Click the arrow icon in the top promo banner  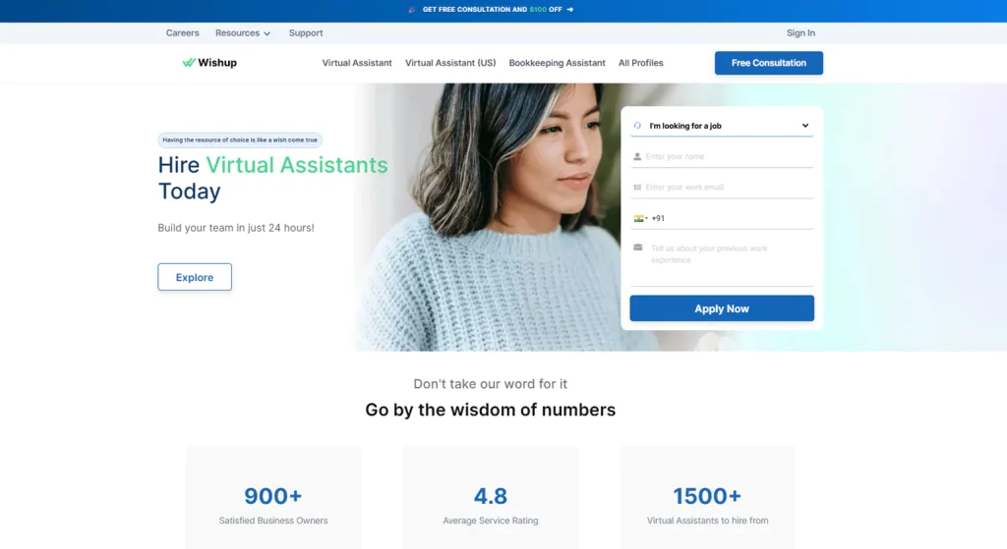point(569,10)
